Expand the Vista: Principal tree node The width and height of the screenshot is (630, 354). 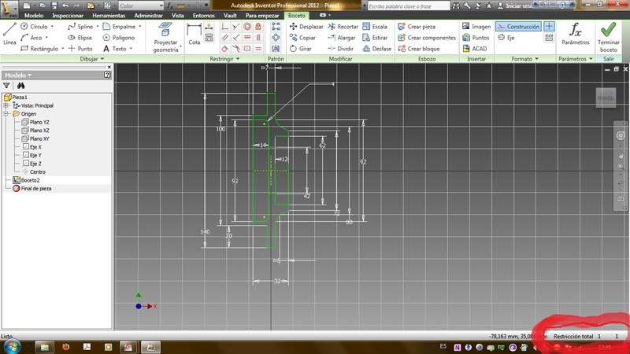6,105
